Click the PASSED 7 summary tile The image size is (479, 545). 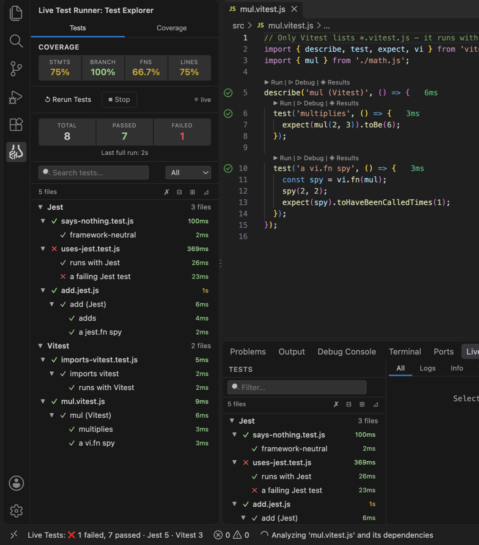[125, 132]
